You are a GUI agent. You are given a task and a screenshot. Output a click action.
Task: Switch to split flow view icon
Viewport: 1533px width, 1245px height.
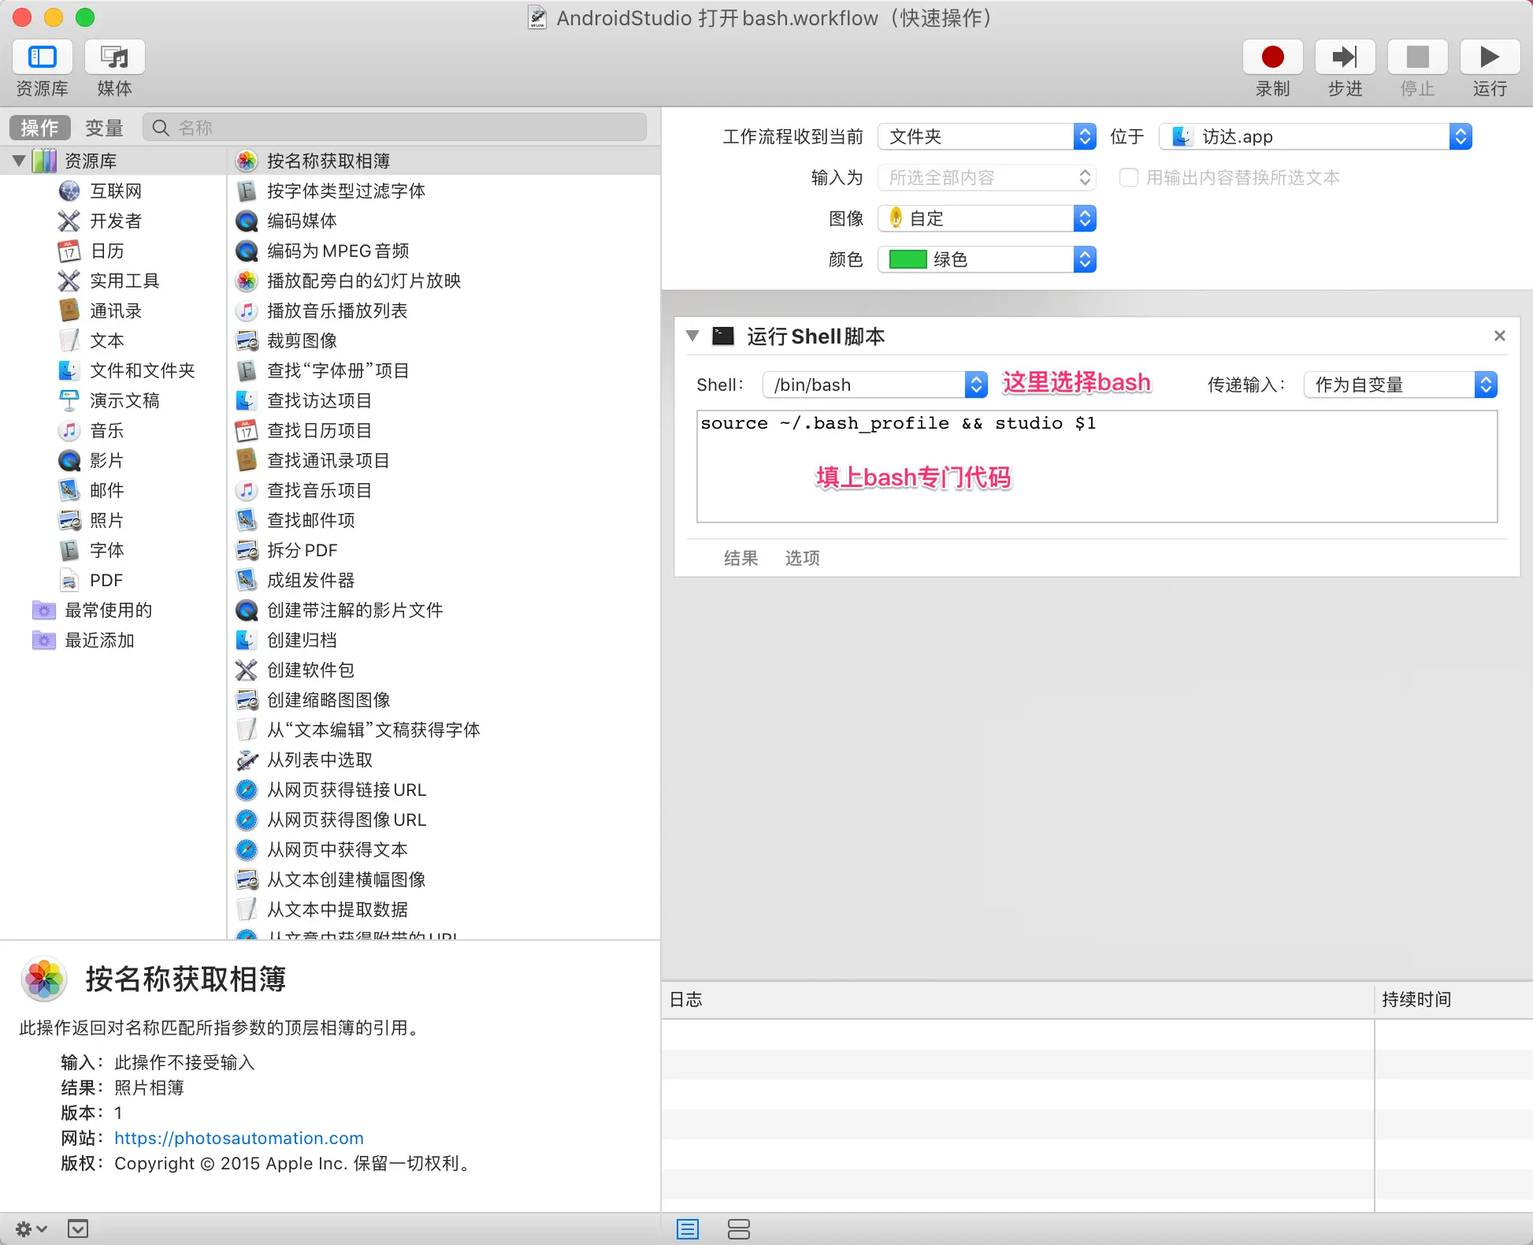click(x=738, y=1228)
